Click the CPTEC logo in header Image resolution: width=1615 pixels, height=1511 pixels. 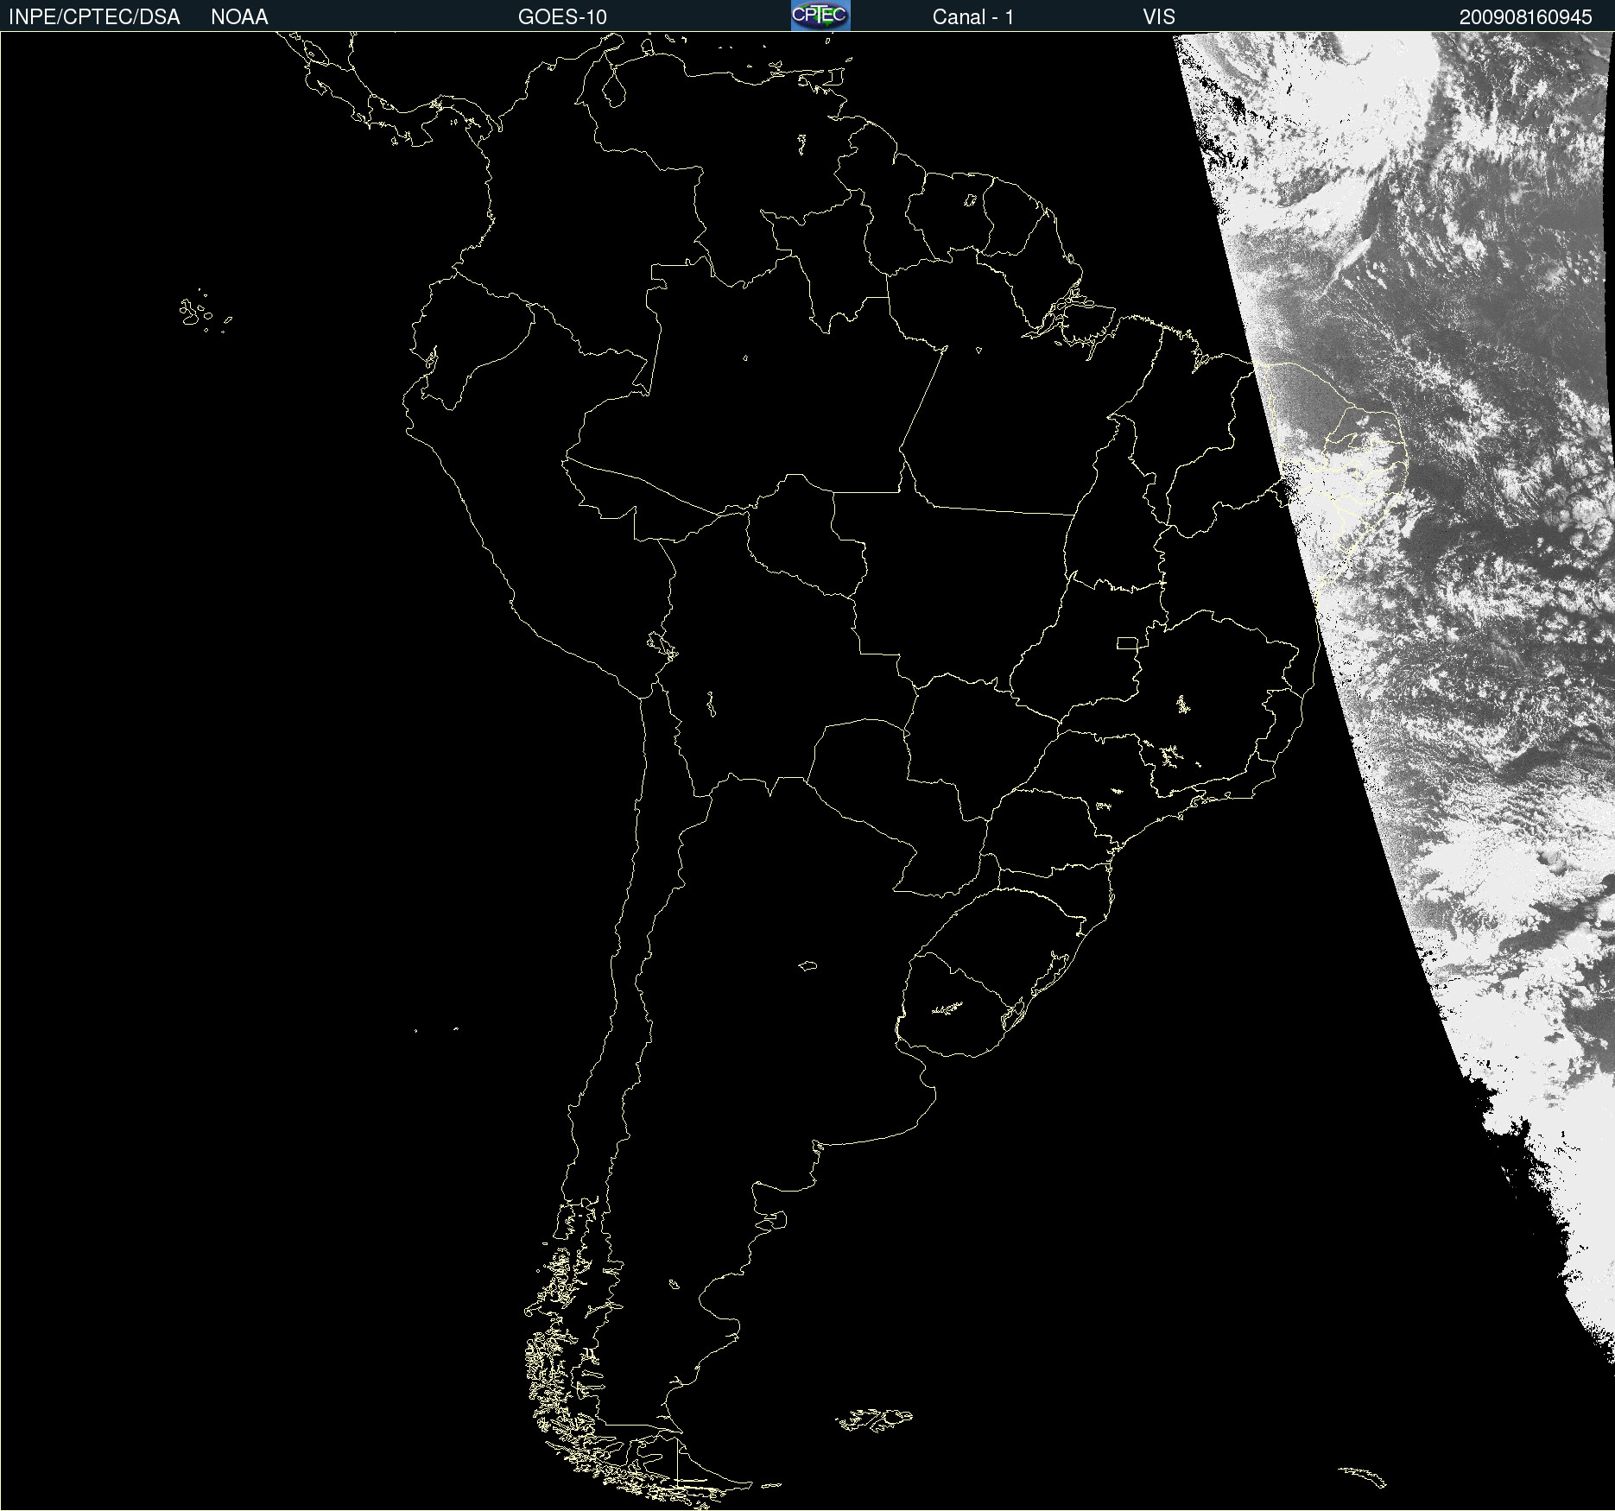point(820,16)
